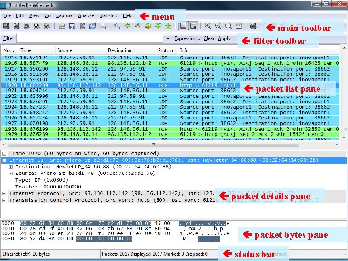Viewport: 348px width, 261px height.
Task: Click the Go to packet number icon
Action: tap(148, 26)
